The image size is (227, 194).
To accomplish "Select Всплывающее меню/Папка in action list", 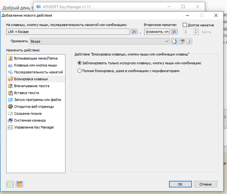I will 36,58.
